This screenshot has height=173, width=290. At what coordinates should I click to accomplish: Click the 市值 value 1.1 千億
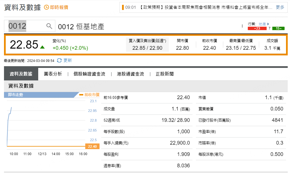tap(274, 97)
